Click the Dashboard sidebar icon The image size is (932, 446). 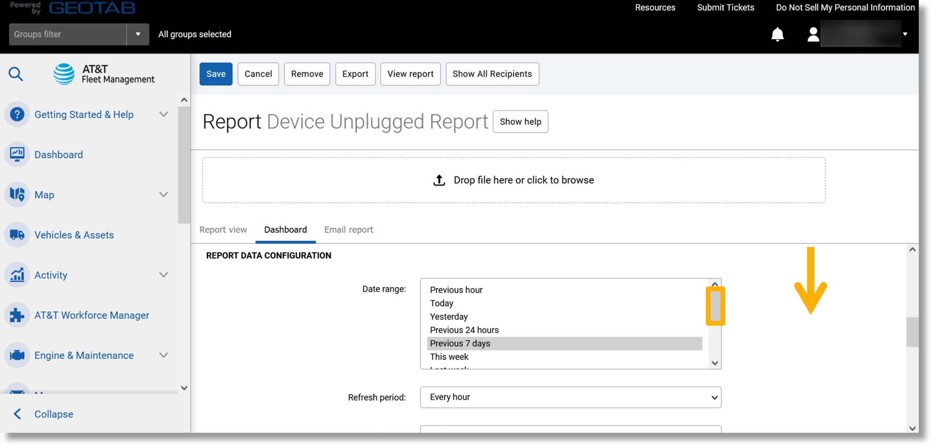(x=17, y=154)
